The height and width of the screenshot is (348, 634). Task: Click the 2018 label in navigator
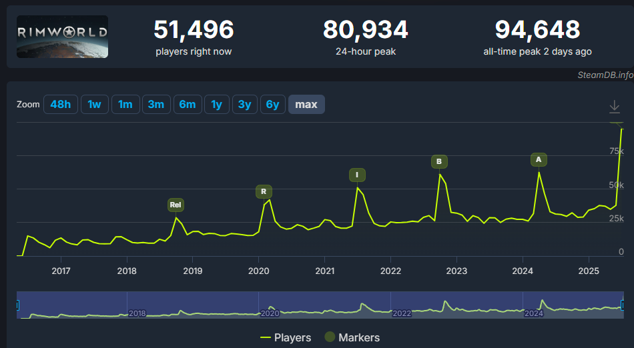point(137,314)
